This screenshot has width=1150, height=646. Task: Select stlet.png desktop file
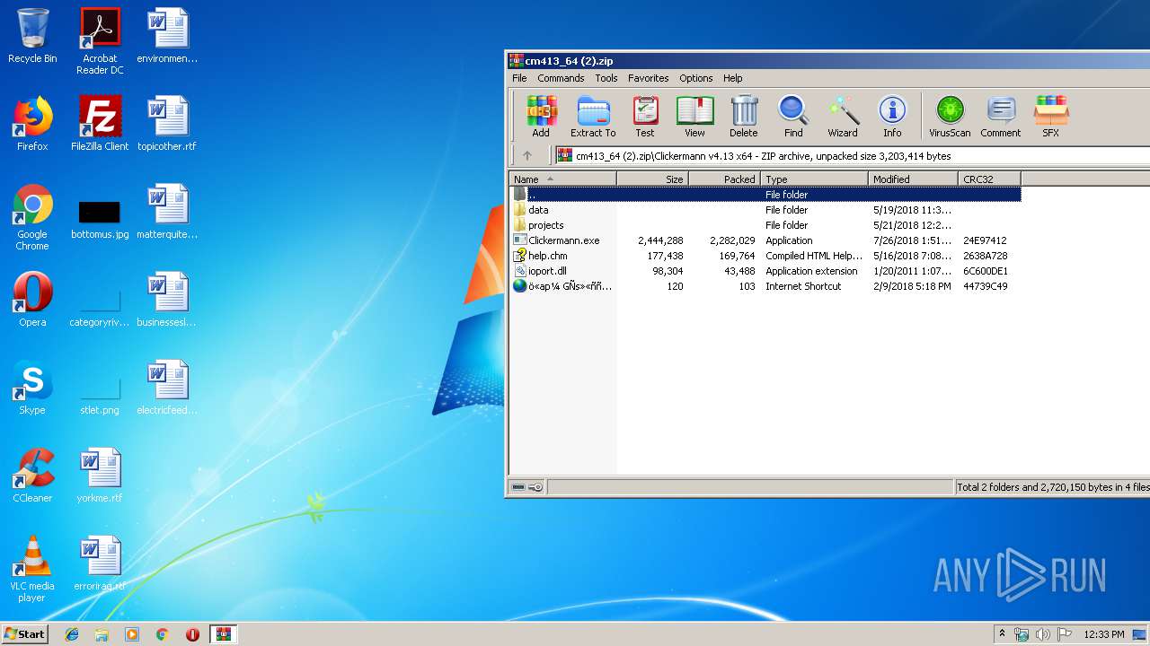[100, 395]
